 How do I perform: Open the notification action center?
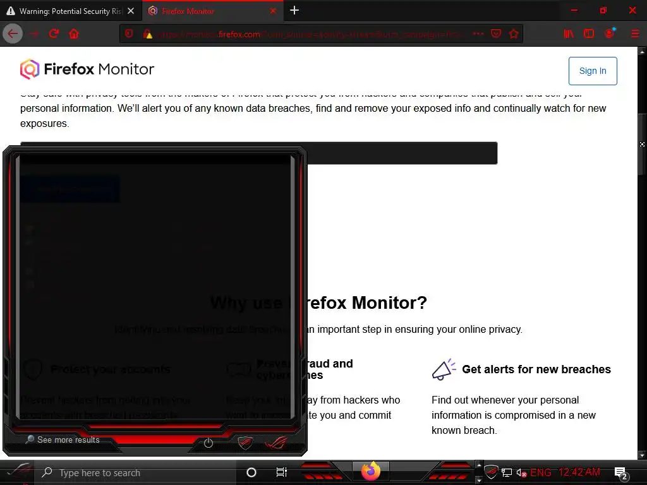click(622, 473)
